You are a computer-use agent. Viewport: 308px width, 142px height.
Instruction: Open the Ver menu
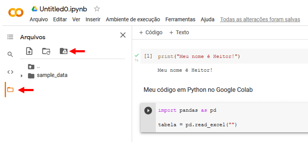[76, 20]
